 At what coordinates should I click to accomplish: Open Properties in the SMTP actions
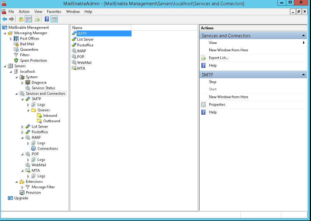point(217,105)
